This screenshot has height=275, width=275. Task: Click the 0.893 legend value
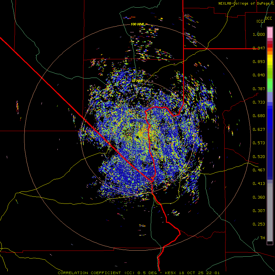coord(259,61)
